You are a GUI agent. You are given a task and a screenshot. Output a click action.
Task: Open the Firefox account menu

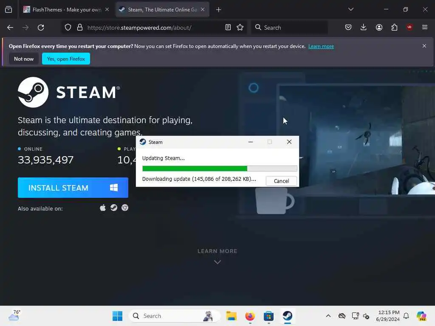379,27
